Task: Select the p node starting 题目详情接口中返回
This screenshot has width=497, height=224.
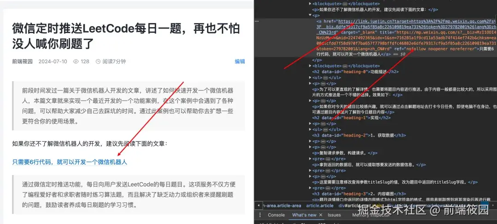Action: (x=402, y=200)
